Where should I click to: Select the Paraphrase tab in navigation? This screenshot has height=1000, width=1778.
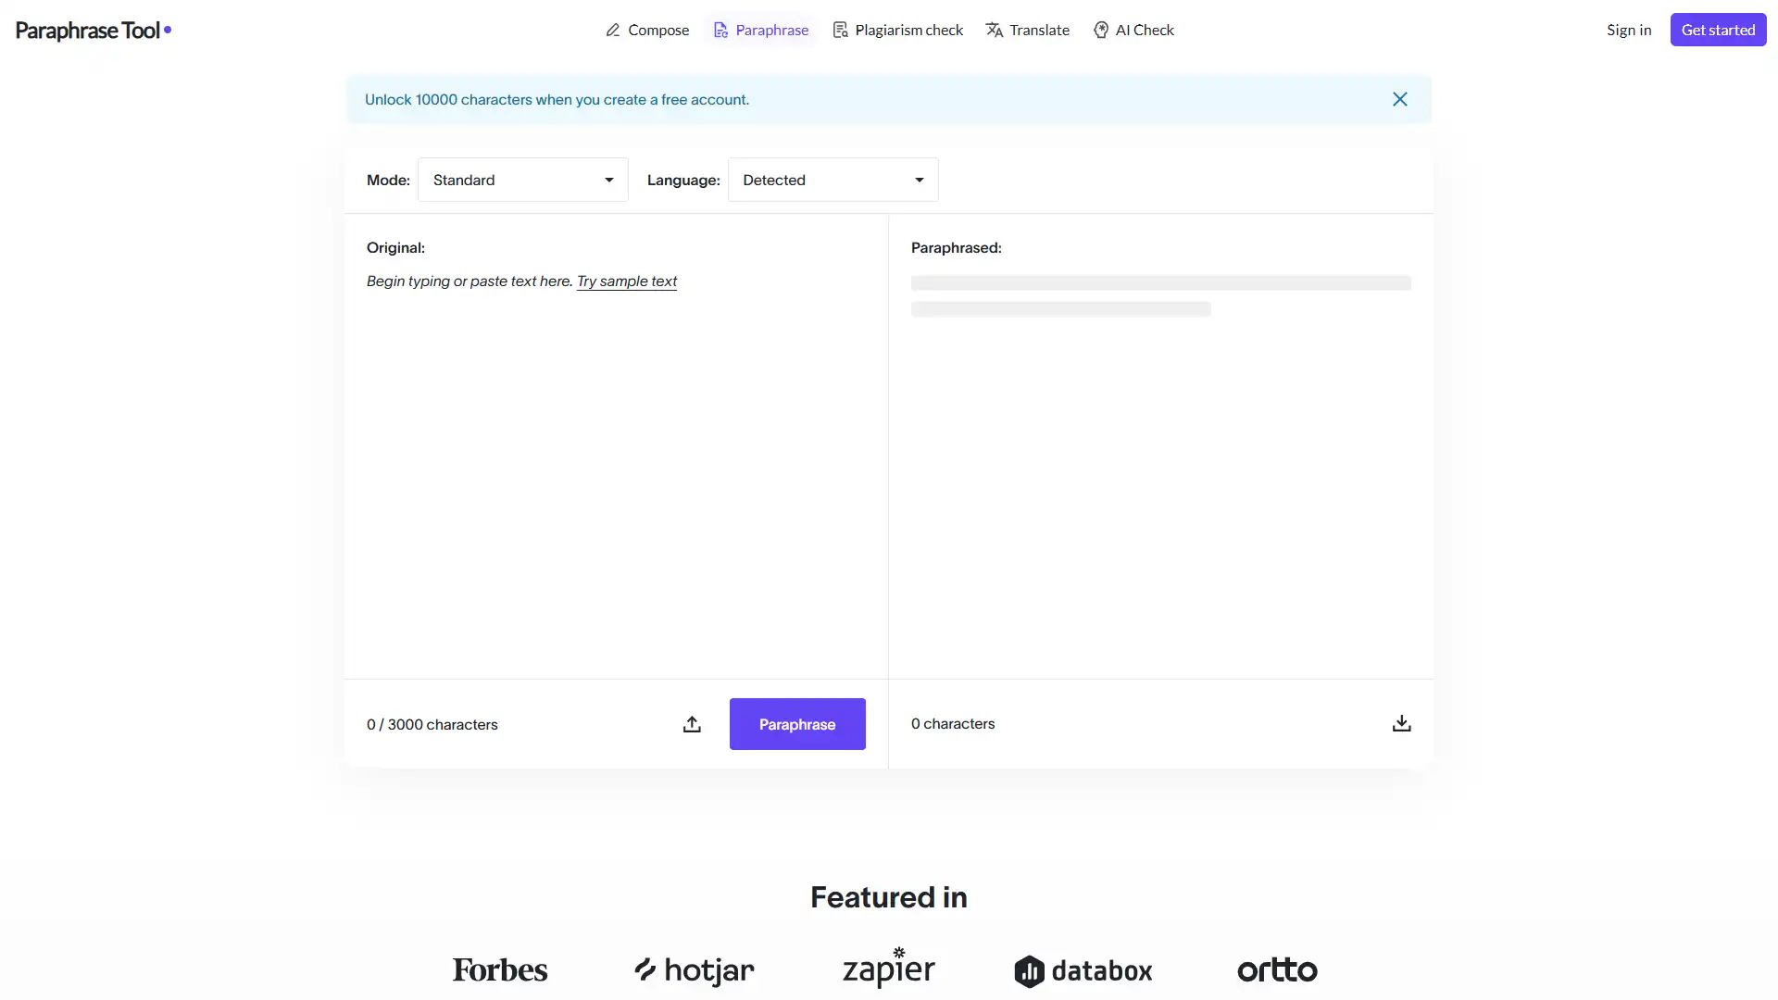pos(761,30)
